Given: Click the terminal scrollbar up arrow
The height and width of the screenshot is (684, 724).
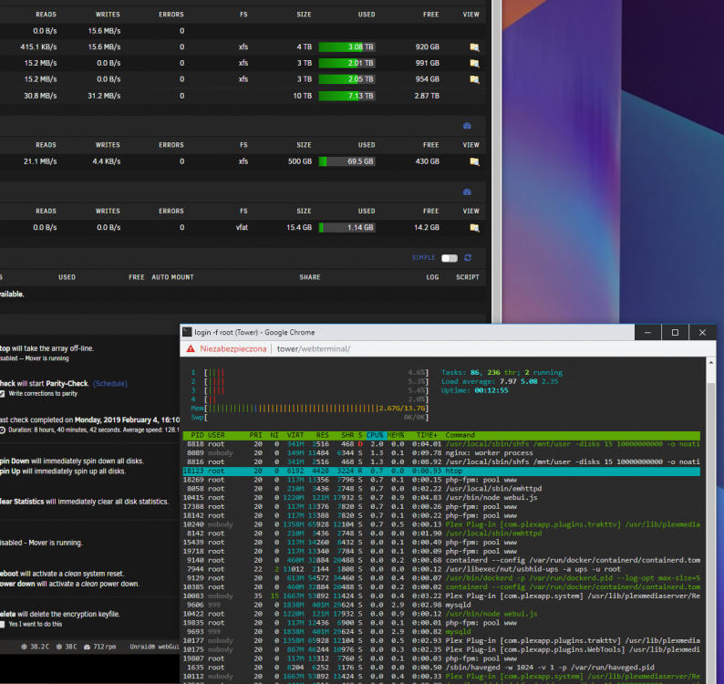Looking at the screenshot, I should (711, 363).
